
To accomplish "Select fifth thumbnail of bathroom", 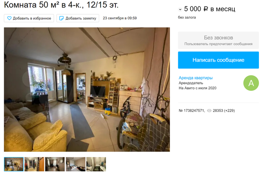I will [96, 164].
